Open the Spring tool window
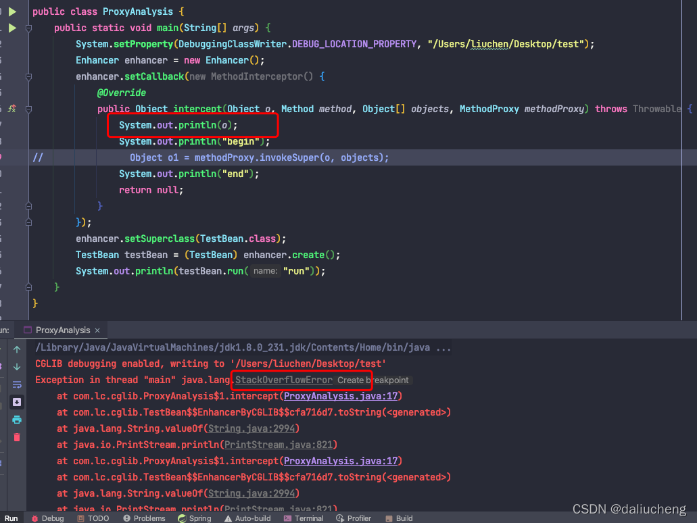 [x=195, y=518]
